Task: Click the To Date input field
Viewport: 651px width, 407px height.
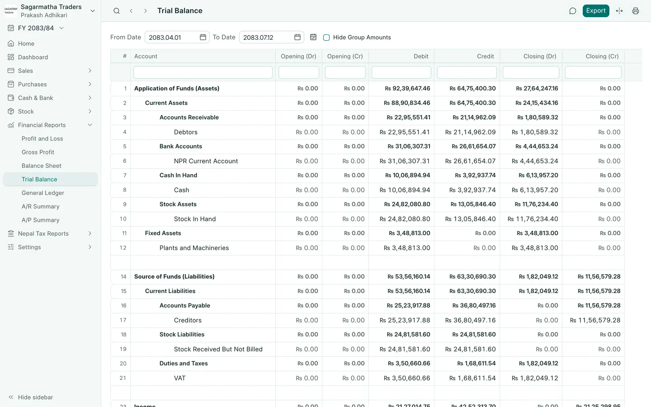Action: pos(272,37)
